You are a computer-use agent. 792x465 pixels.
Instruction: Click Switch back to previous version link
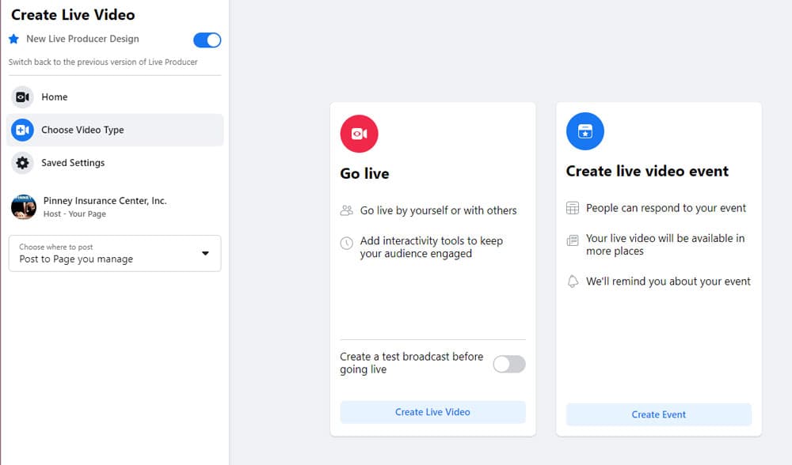coord(103,62)
